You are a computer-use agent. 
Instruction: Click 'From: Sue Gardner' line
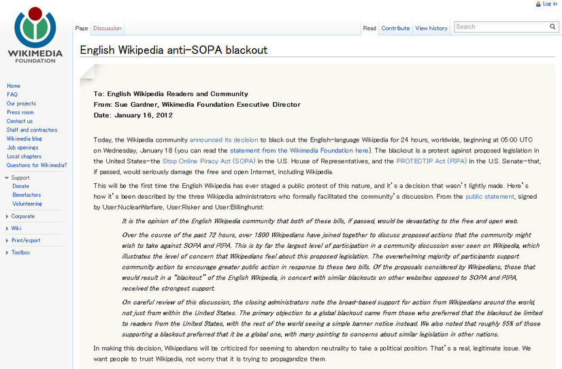[197, 104]
